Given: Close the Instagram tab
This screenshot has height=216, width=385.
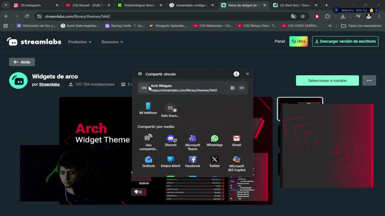Looking at the screenshot, I should pos(57,5).
